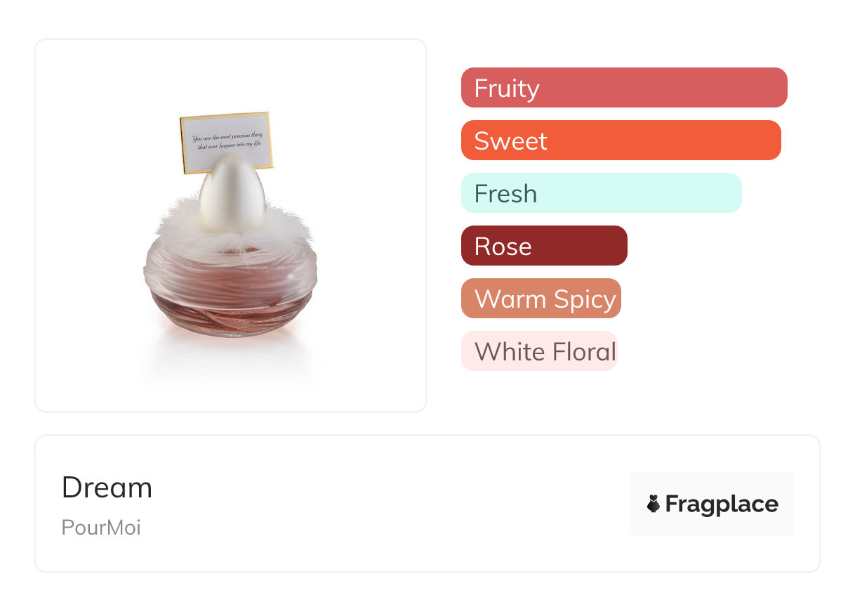Image resolution: width=855 pixels, height=607 pixels.
Task: Select the Fresh accord bar
Action: click(602, 193)
